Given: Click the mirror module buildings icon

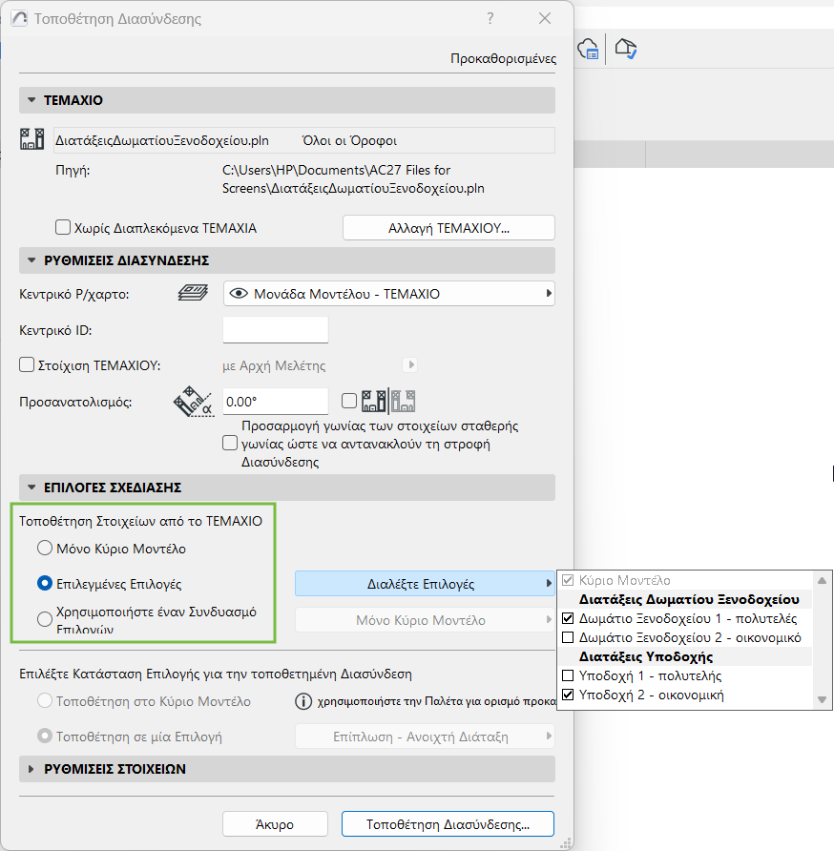Looking at the screenshot, I should 388,401.
